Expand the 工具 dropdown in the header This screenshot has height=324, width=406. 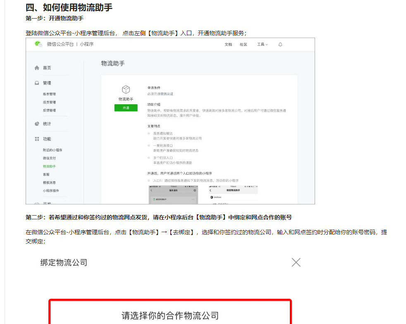tap(262, 44)
